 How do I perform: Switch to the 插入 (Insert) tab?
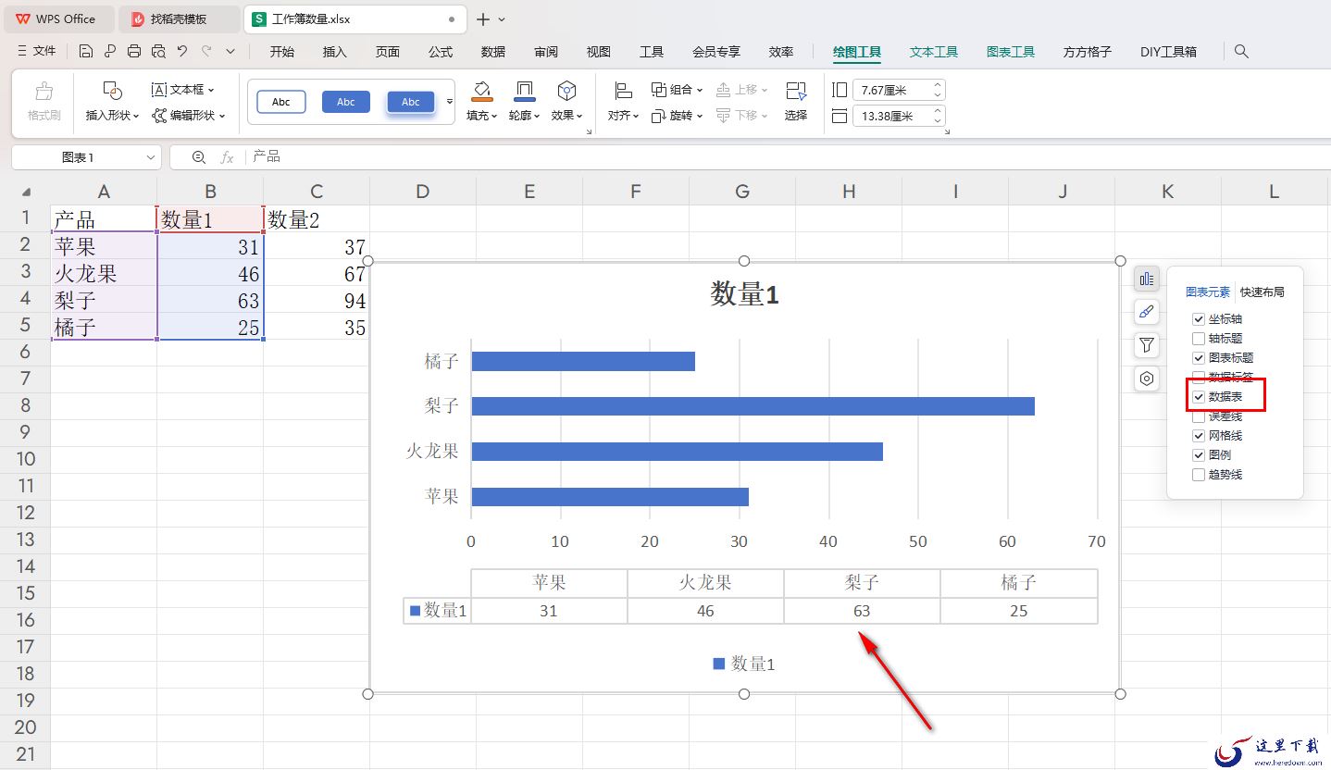pos(335,52)
